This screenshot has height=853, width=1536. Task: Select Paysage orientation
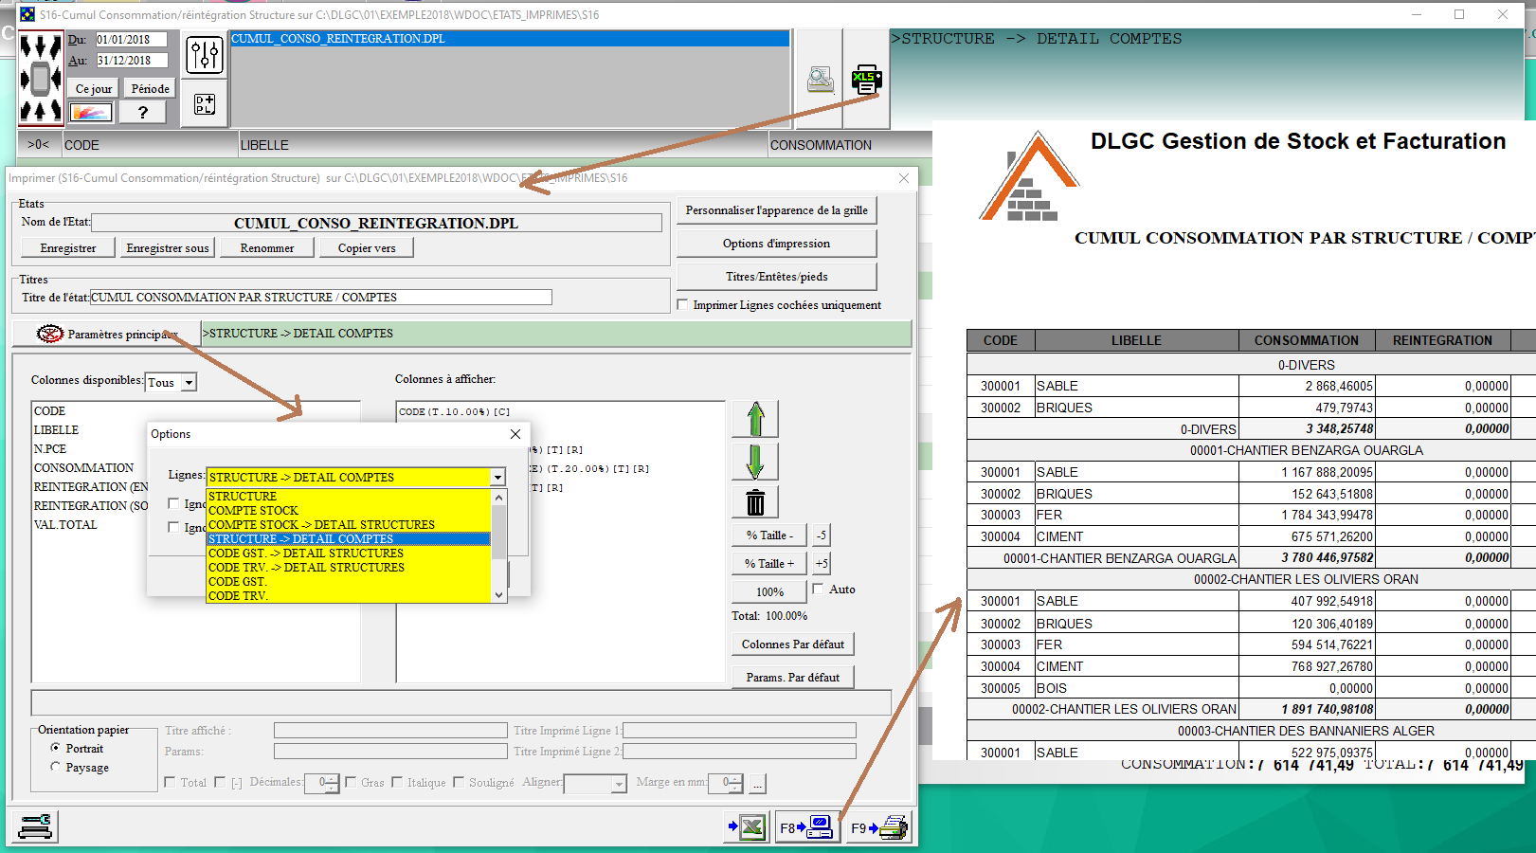55,767
